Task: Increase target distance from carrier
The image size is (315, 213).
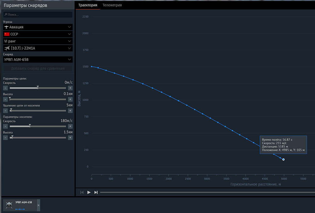Action: coord(70,111)
